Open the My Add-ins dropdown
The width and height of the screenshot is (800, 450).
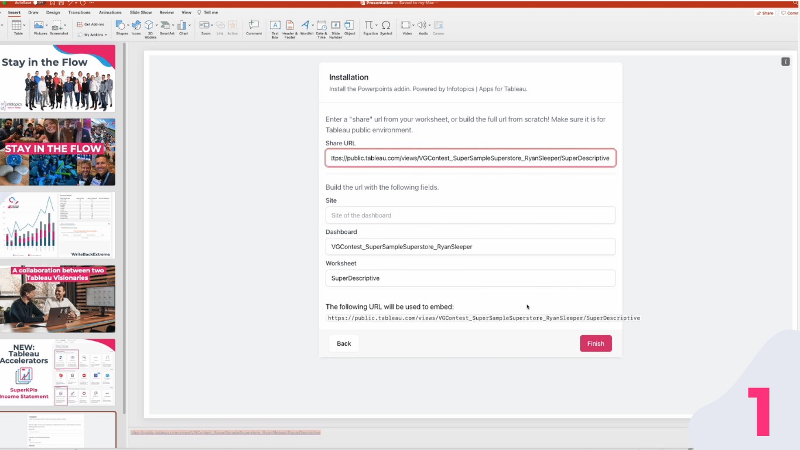click(93, 35)
